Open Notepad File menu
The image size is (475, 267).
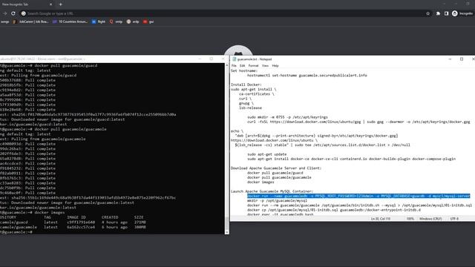click(x=234, y=65)
